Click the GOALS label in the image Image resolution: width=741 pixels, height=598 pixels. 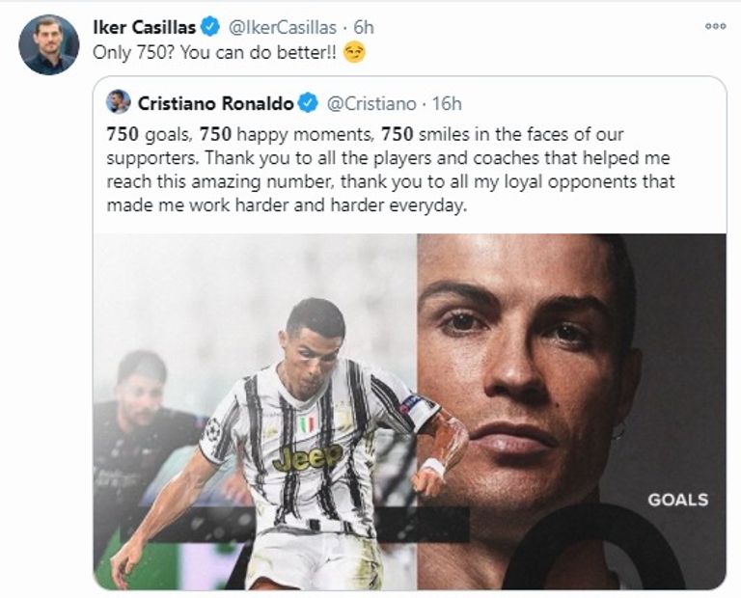pyautogui.click(x=677, y=501)
